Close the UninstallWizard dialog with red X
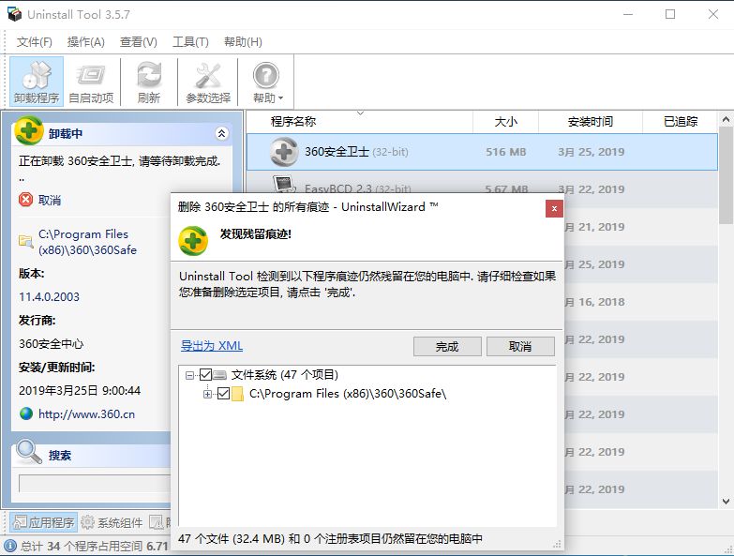The image size is (734, 556). [554, 209]
